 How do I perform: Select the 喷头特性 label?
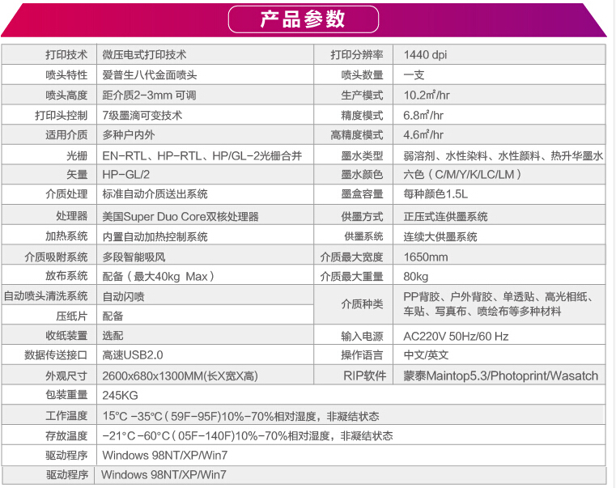66,74
